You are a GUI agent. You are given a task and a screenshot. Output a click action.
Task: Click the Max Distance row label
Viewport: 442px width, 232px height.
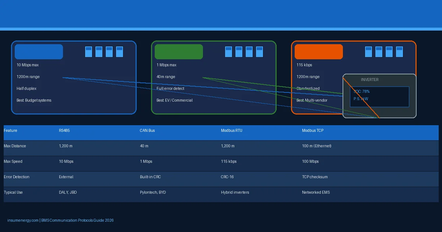tap(15, 146)
